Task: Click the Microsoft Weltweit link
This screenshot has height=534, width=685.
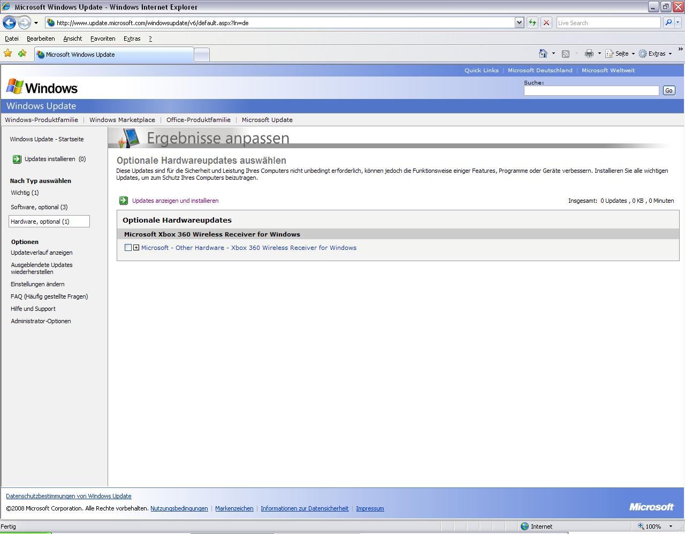Action: [608, 70]
